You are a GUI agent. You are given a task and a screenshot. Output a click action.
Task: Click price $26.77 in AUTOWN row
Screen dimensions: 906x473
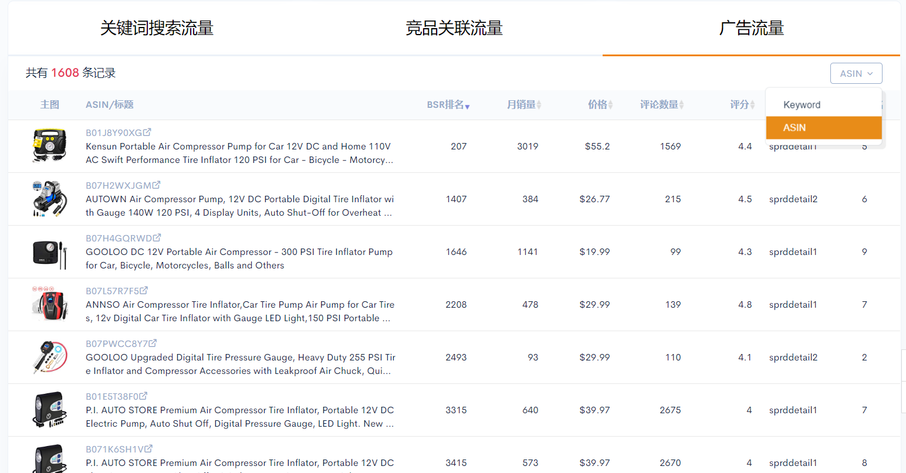(594, 199)
